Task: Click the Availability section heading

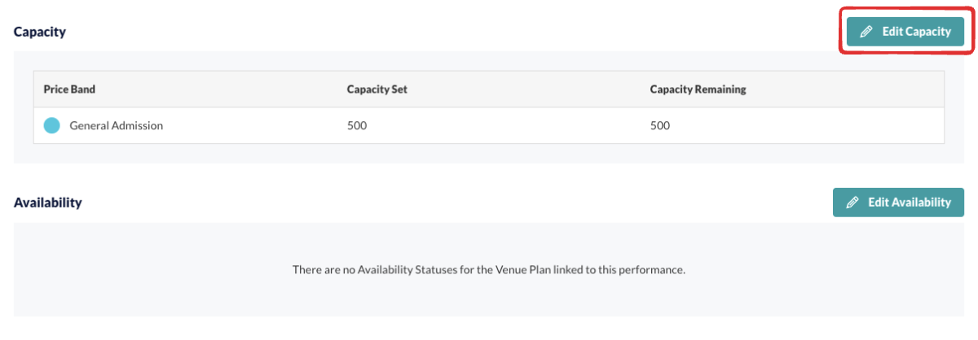Action: coord(48,203)
